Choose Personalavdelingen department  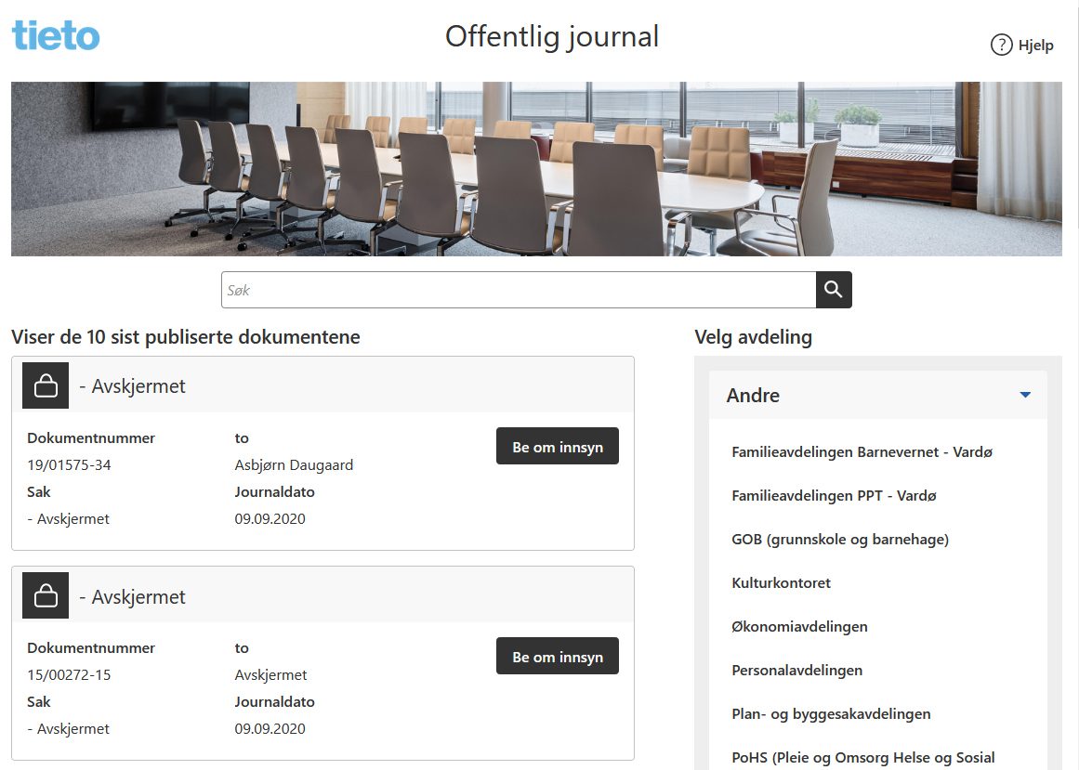[796, 671]
